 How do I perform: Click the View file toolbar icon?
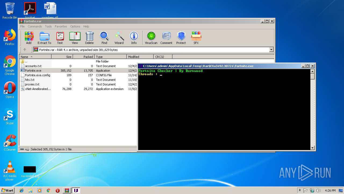point(75,38)
